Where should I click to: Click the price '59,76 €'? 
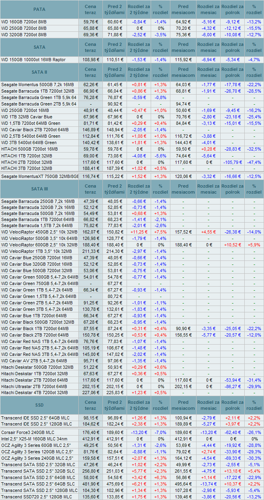coord(90,22)
